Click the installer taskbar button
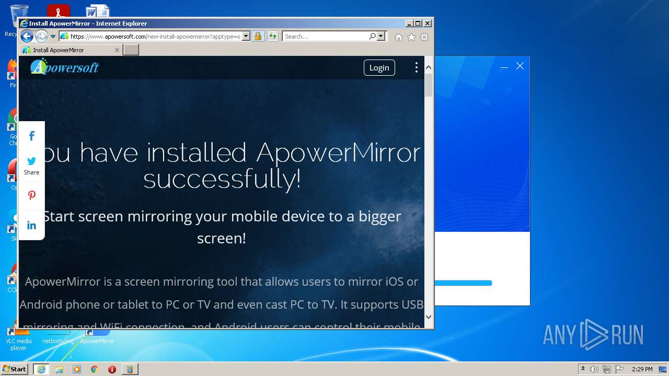The height and width of the screenshot is (376, 669). 130,369
